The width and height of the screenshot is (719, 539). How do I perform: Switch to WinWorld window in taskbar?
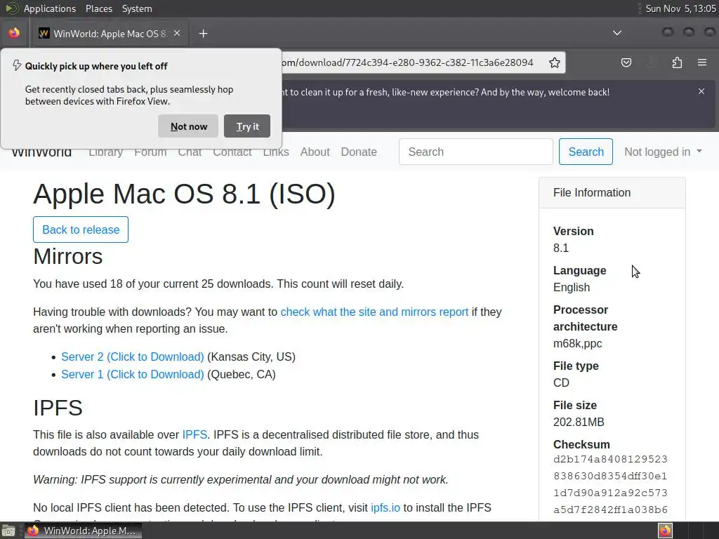83,531
